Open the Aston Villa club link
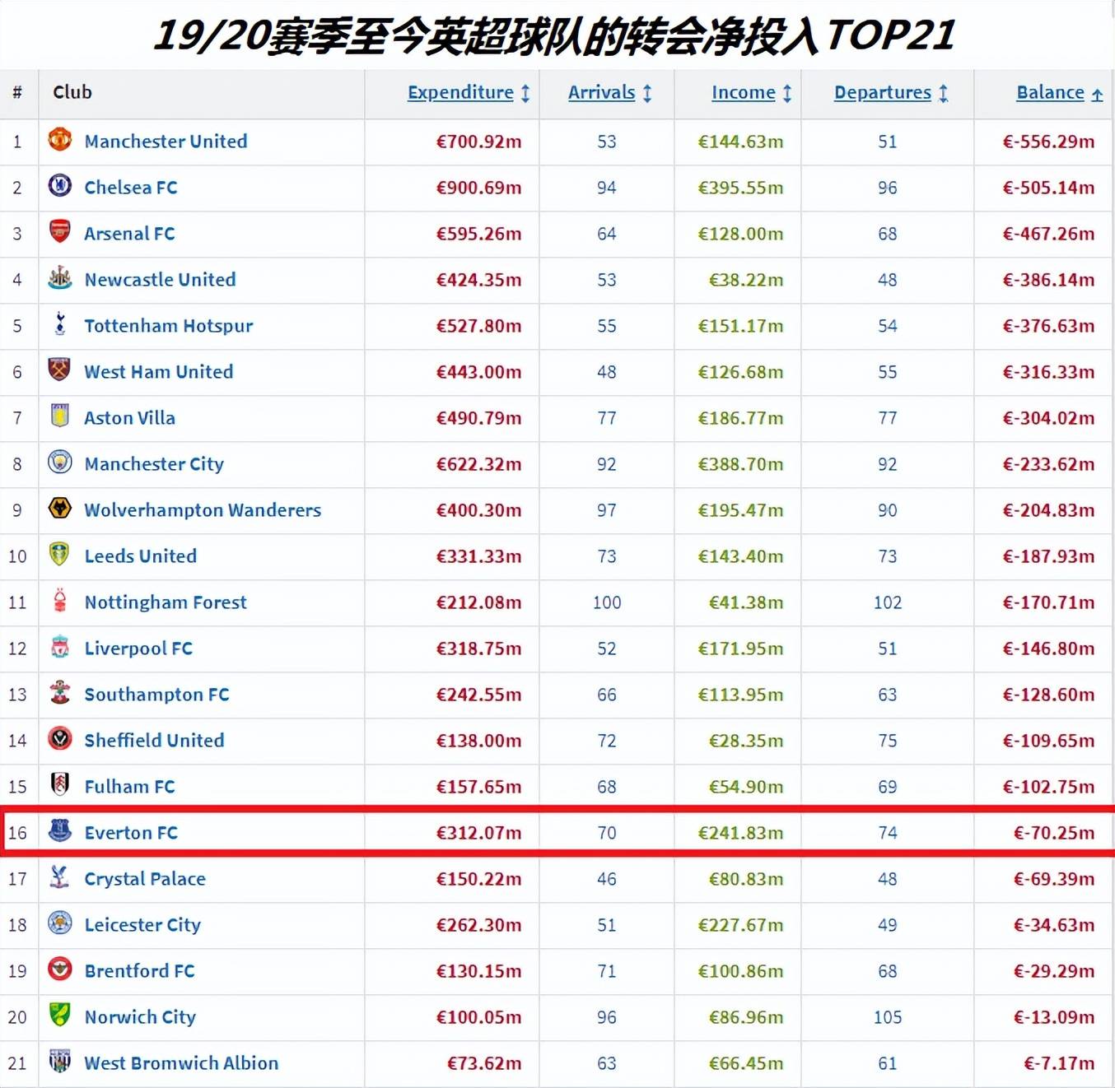This screenshot has height=1088, width=1115. pos(129,418)
